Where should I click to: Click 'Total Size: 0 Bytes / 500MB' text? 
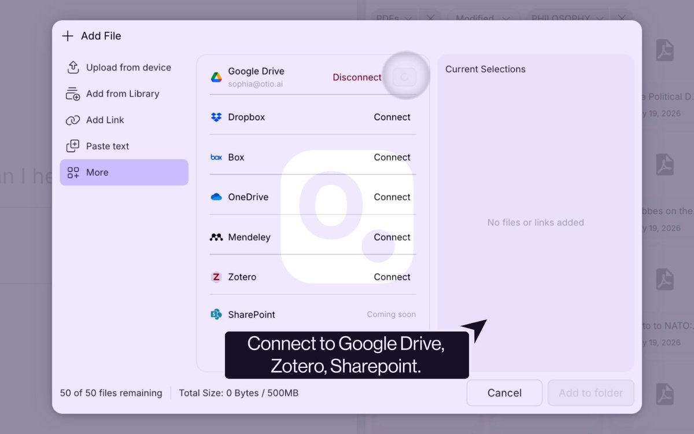coord(239,393)
